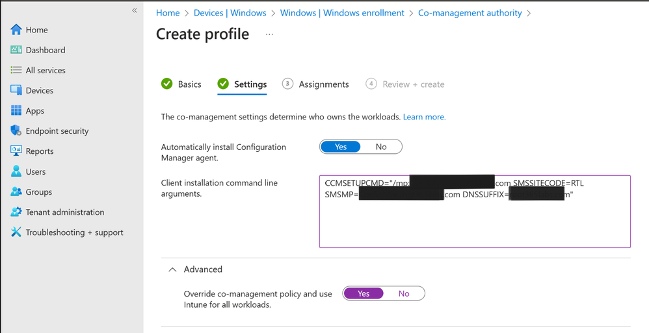Click the Users person icon
This screenshot has height=333, width=649.
(x=16, y=171)
